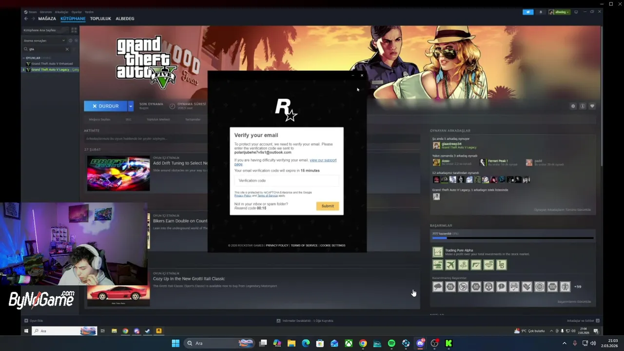Open the Görünüm menu
Screen dimensions: 624x351
pyautogui.click(x=46, y=12)
